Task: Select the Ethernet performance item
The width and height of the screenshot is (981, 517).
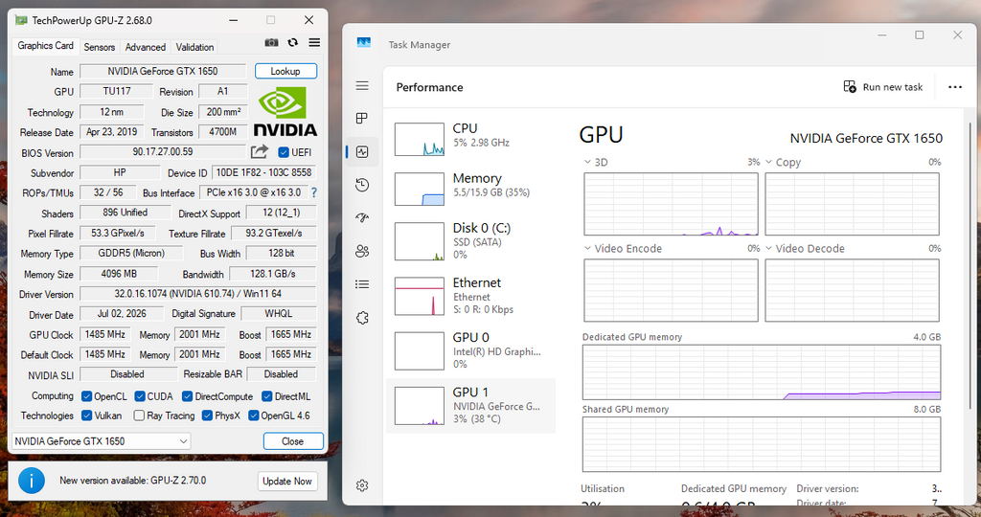Action: click(470, 296)
